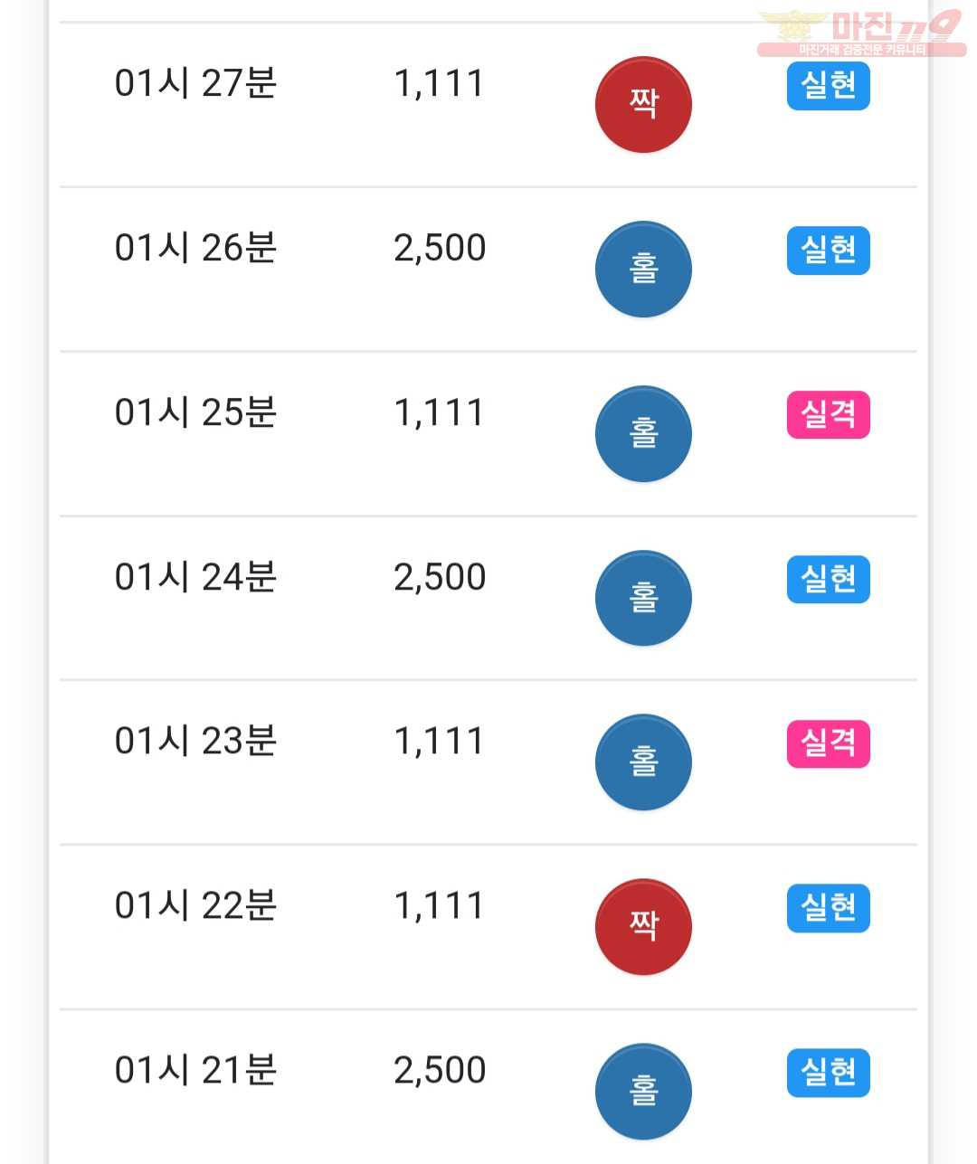This screenshot has height=1164, width=977.
Task: Select the 실현 badge for 01시 26분
Action: pyautogui.click(x=829, y=251)
